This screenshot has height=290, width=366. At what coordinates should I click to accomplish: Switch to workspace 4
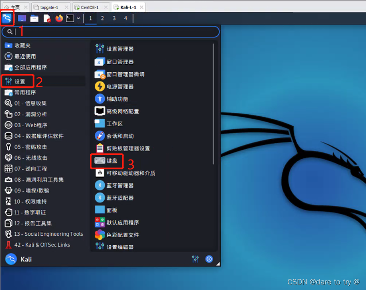125,18
